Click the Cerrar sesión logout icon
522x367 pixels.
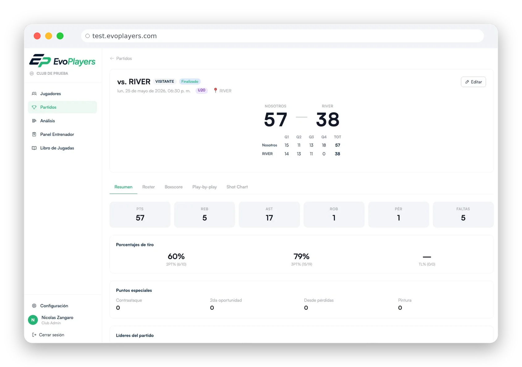click(34, 335)
